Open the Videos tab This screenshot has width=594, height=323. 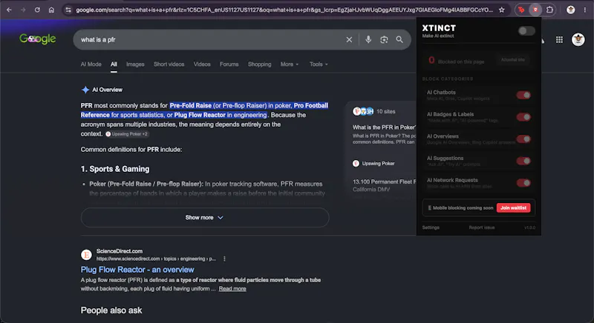click(202, 64)
